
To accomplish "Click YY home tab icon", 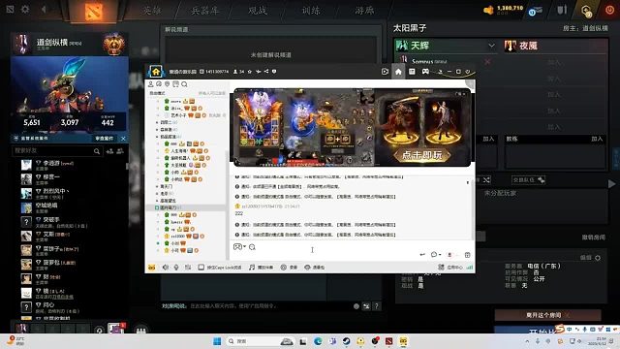I will 398,72.
